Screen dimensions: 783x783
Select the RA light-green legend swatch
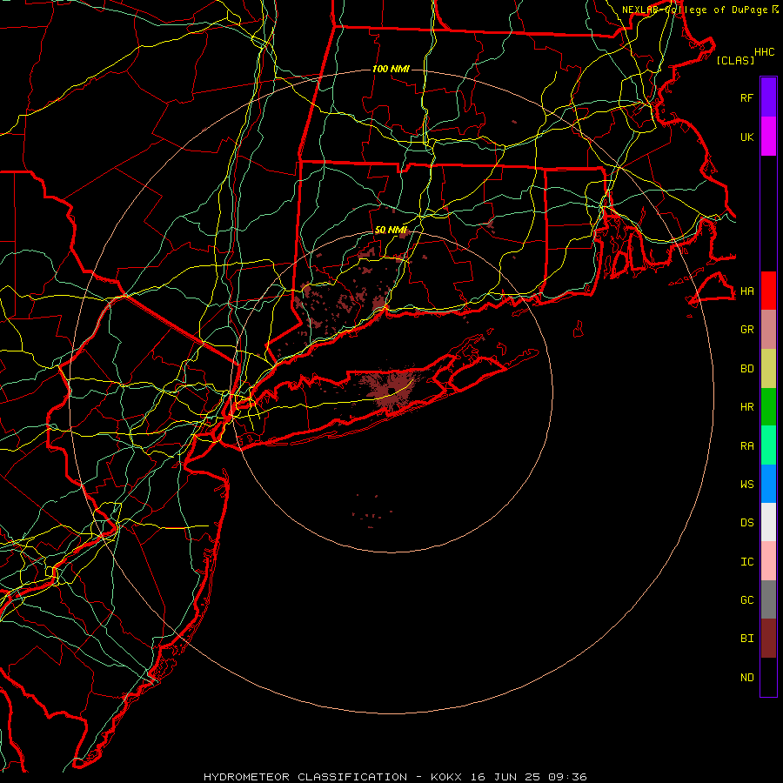768,445
